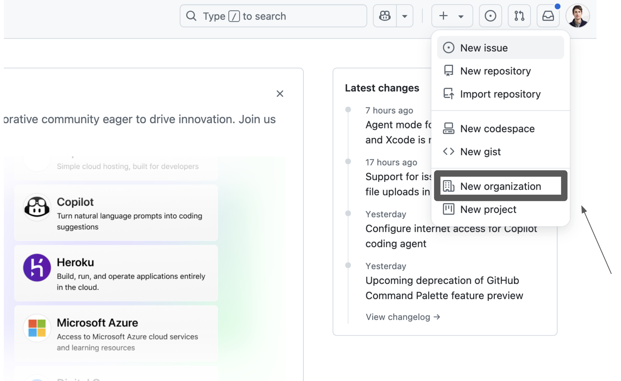The image size is (621, 381).
Task: Choose New codespace from the menu
Action: point(500,129)
